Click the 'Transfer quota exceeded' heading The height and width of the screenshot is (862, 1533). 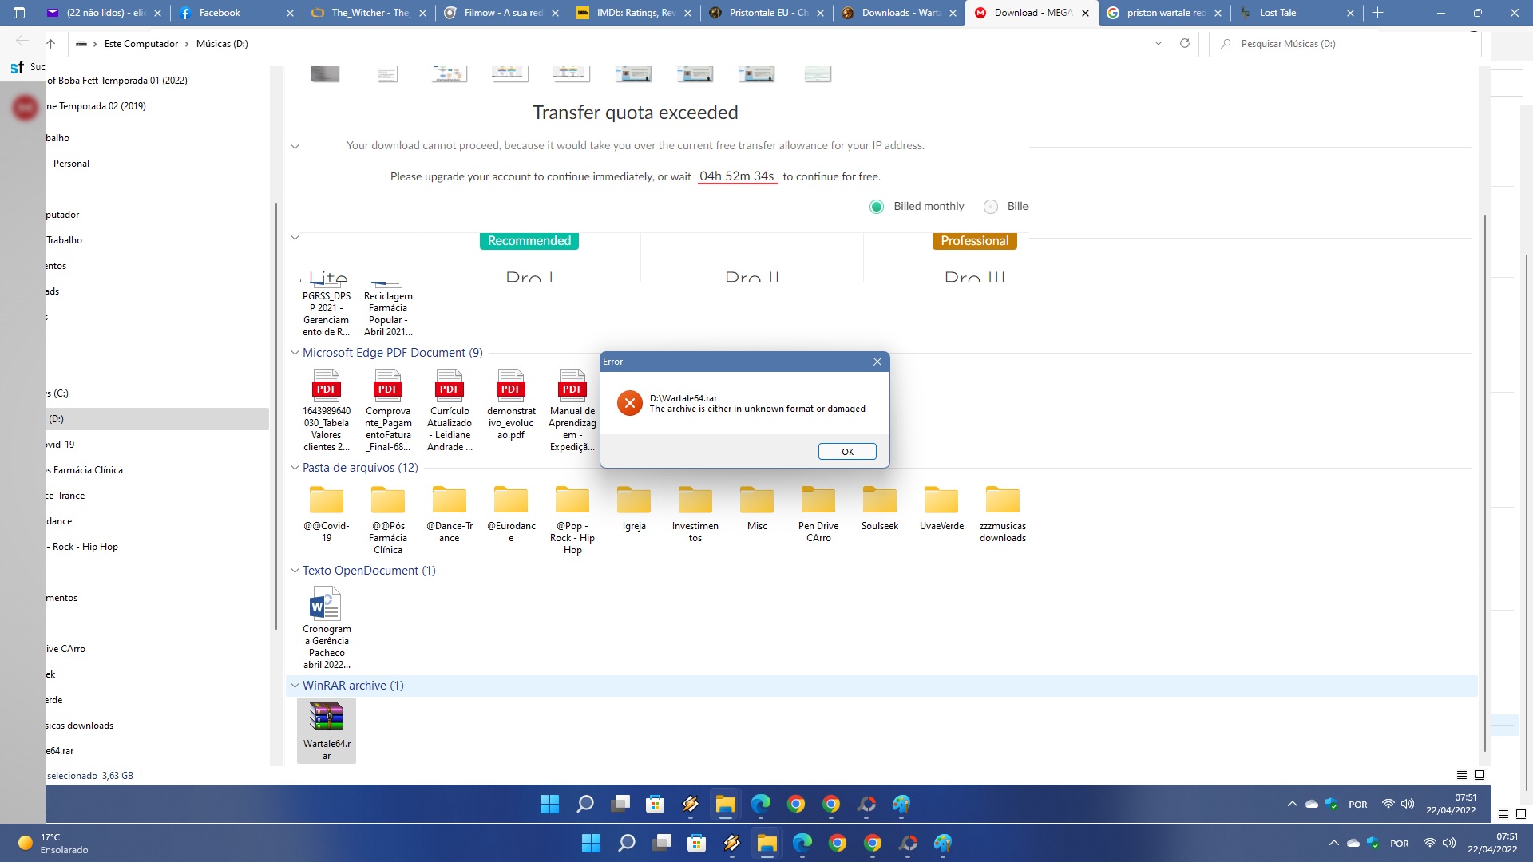(636, 113)
